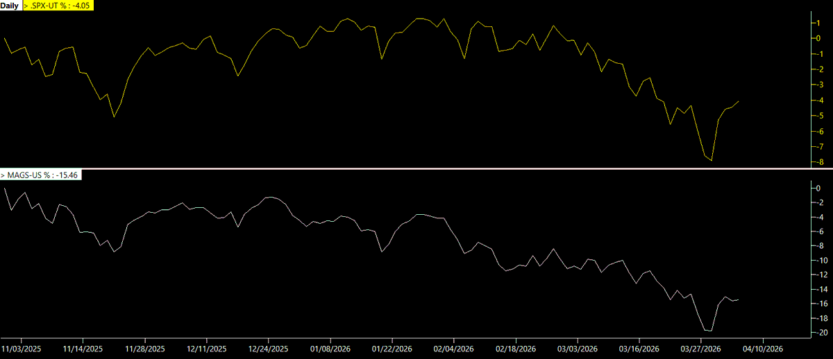Screen dimensions: 833x359
Task: Click the -1 value on the SPX axis
Action: click(818, 54)
